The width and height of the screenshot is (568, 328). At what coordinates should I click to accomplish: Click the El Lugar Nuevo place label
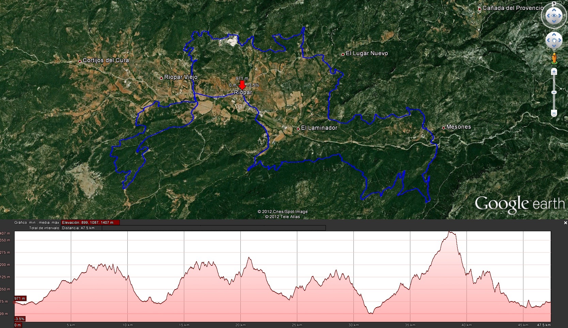coord(367,53)
